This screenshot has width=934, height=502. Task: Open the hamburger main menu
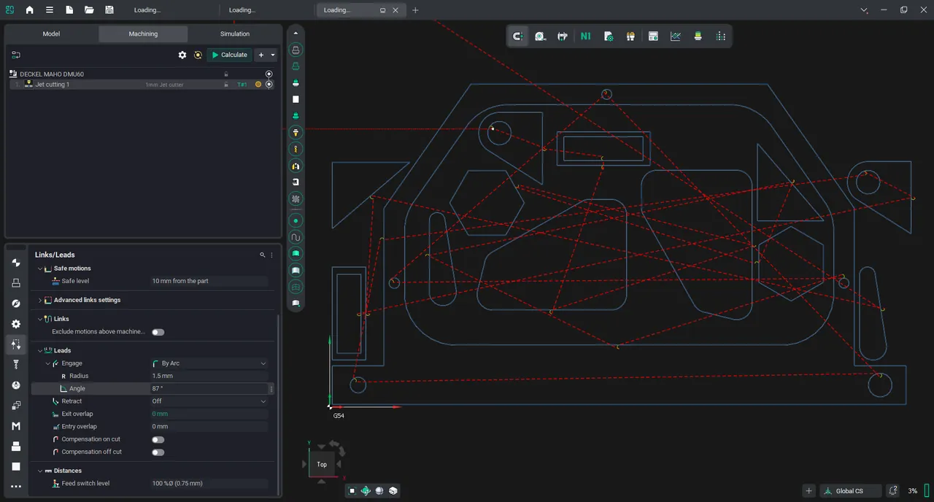click(x=50, y=10)
